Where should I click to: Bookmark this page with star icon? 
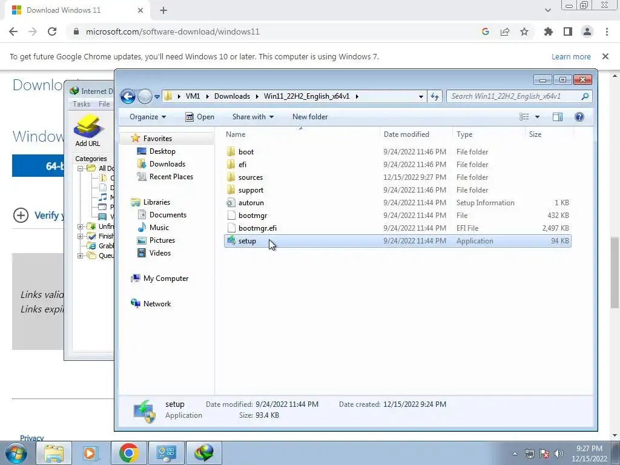tap(524, 31)
